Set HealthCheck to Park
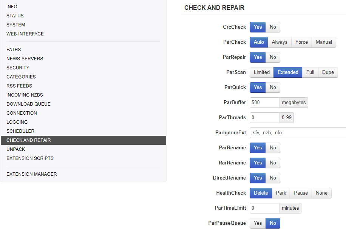This screenshot has height=238, width=346. point(281,193)
